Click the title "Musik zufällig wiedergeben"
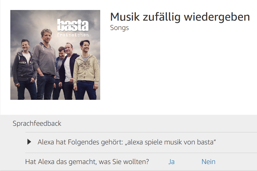Viewport: 257px width, 171px height. tap(180, 17)
